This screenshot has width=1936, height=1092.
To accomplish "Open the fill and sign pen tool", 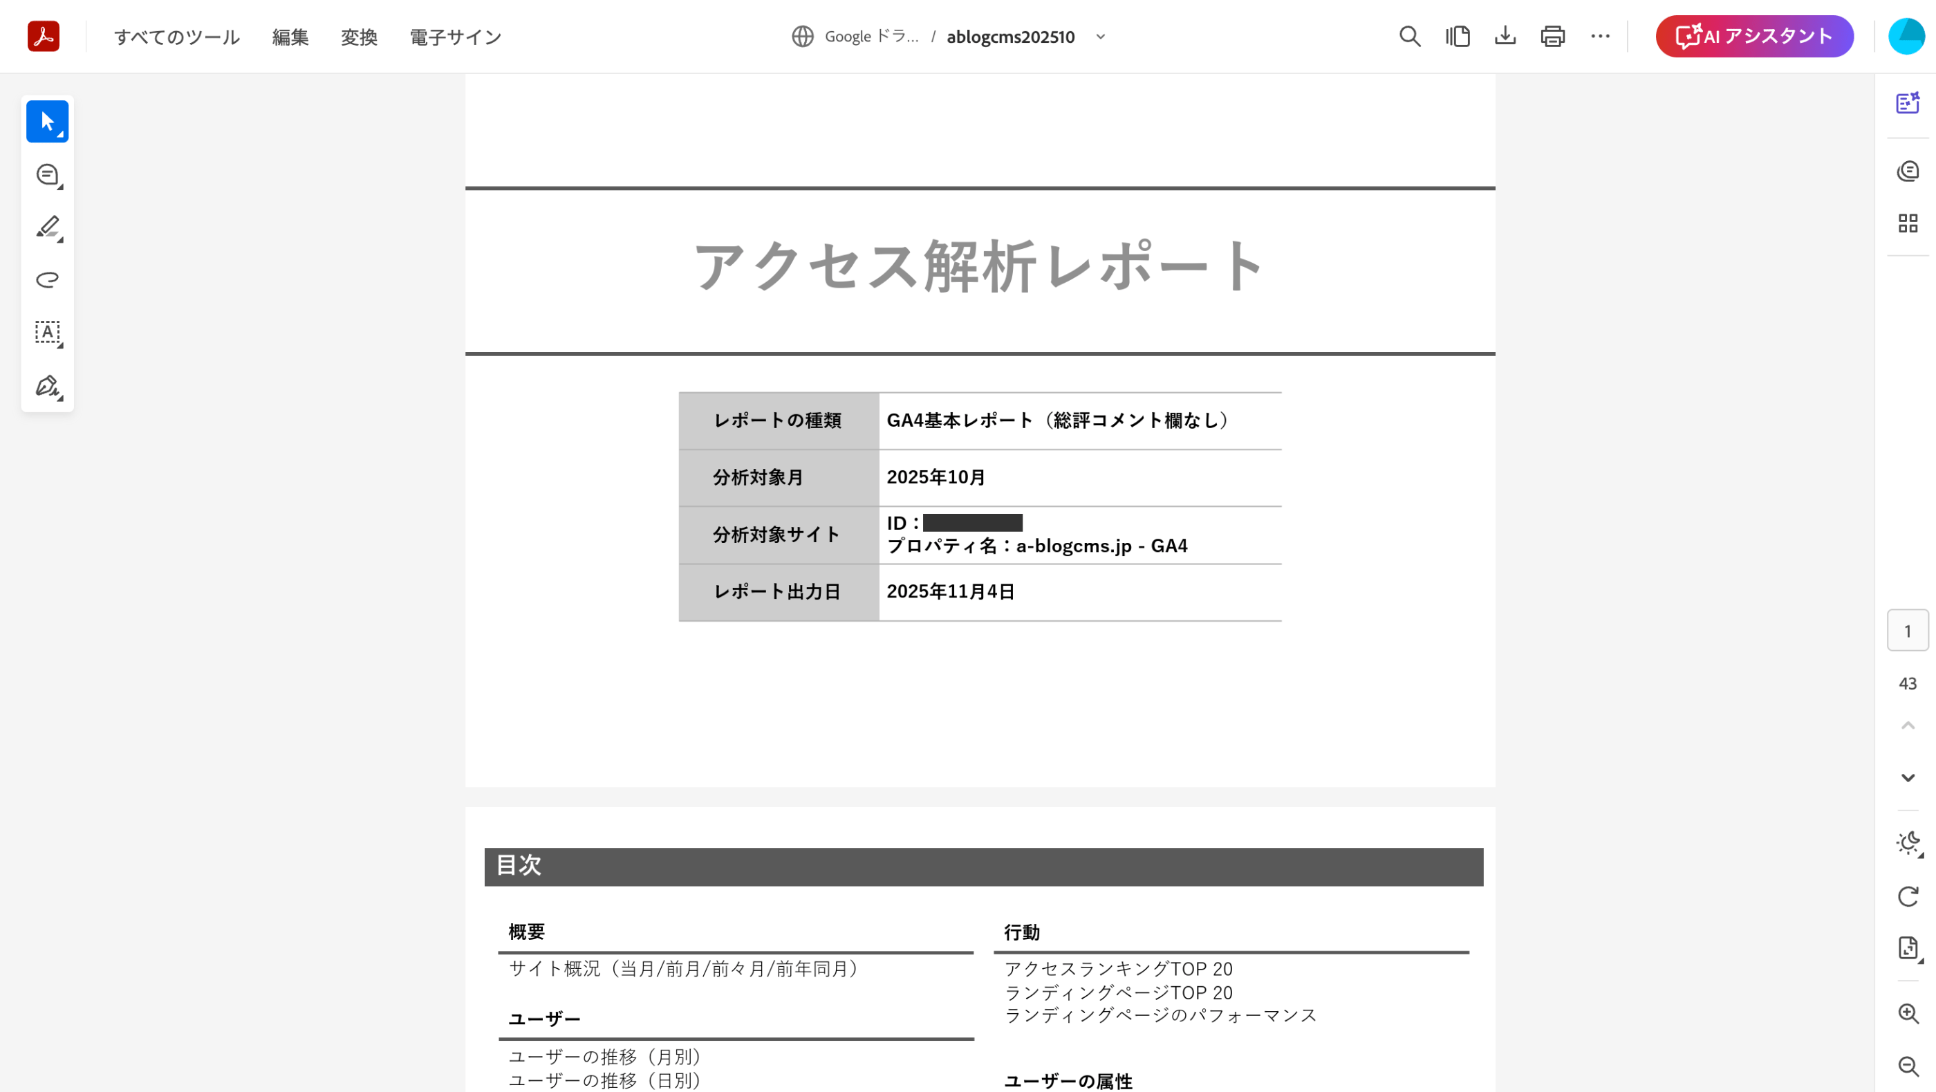I will tap(46, 385).
